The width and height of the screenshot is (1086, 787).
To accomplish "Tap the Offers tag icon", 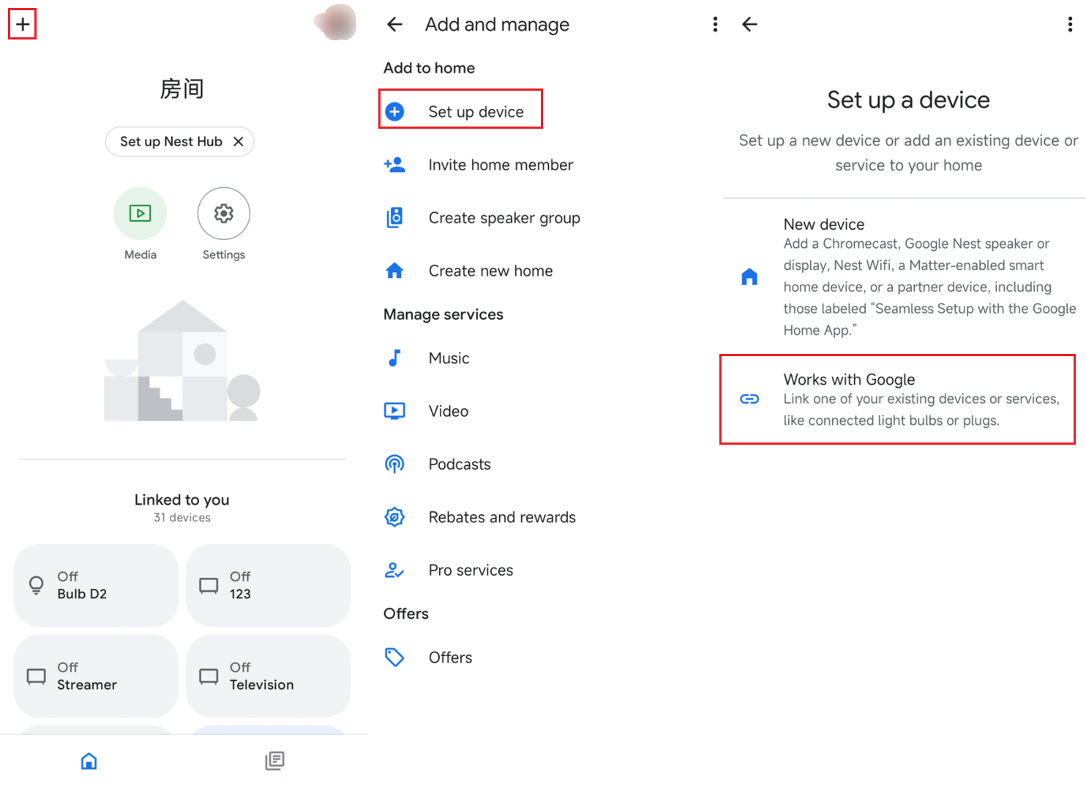I will (395, 657).
